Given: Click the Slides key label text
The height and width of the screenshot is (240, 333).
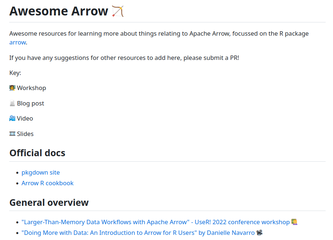Looking at the screenshot, I should tap(25, 134).
